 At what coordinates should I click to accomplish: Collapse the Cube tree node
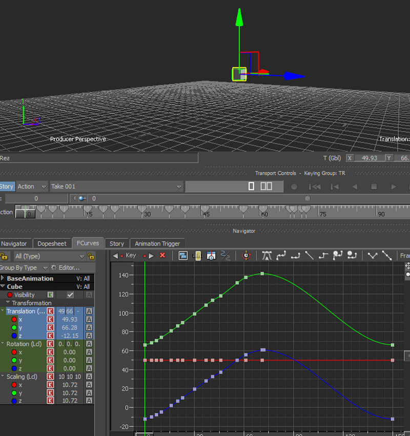pyautogui.click(x=3, y=286)
